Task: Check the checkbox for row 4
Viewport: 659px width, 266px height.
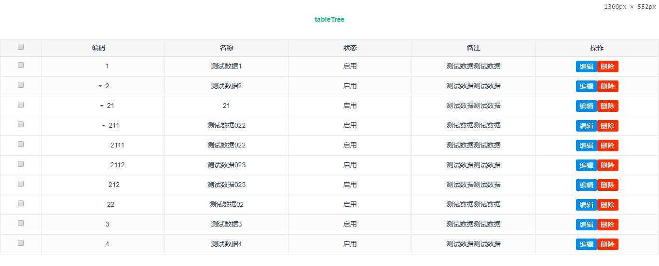Action: pos(21,243)
